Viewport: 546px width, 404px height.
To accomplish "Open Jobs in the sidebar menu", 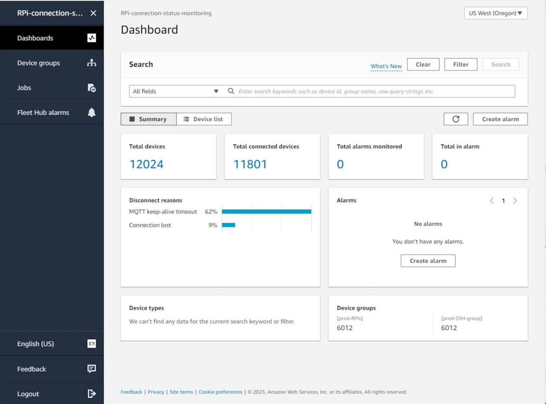I will 24,88.
